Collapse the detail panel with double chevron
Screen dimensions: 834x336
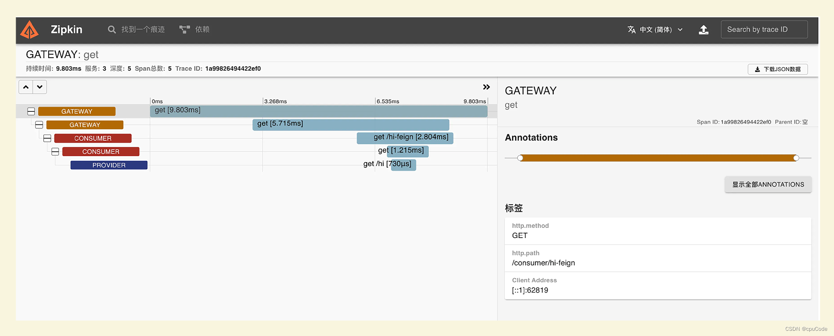pos(486,87)
